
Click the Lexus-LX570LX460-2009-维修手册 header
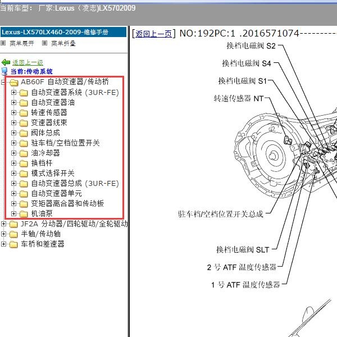pos(63,32)
